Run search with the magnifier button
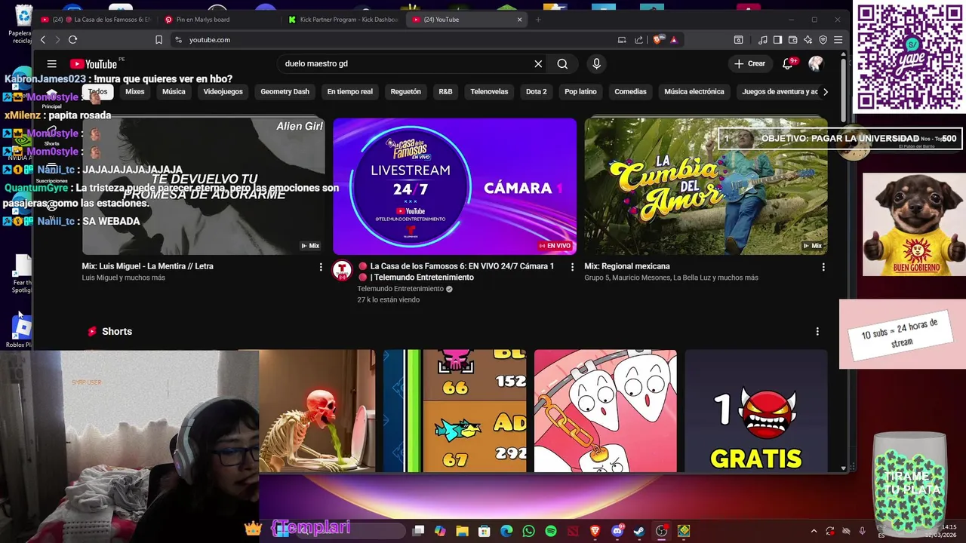The width and height of the screenshot is (966, 543). tap(562, 64)
